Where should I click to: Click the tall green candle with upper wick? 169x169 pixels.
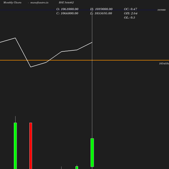(x=15, y=146)
